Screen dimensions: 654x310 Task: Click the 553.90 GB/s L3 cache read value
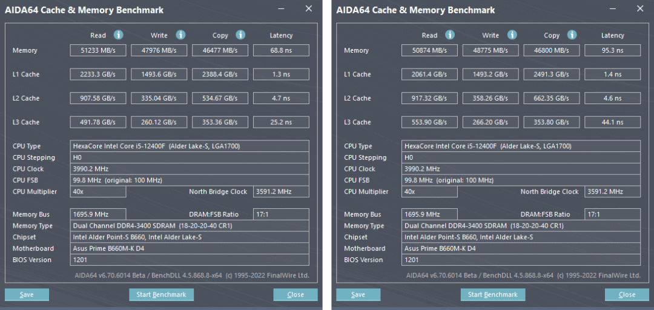tap(429, 122)
